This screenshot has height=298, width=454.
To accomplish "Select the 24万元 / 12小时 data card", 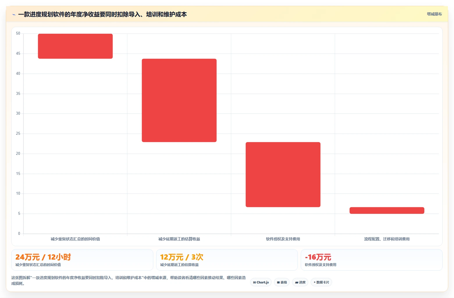I will click(82, 260).
